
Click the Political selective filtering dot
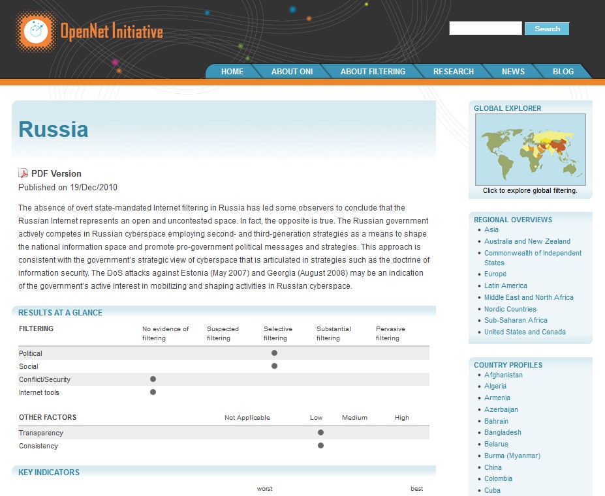click(274, 353)
